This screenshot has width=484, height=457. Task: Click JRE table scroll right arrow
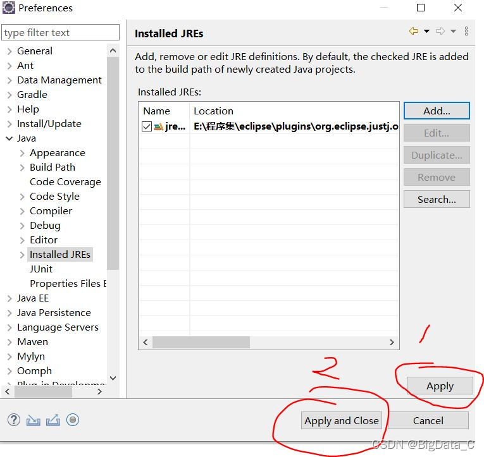coord(392,343)
